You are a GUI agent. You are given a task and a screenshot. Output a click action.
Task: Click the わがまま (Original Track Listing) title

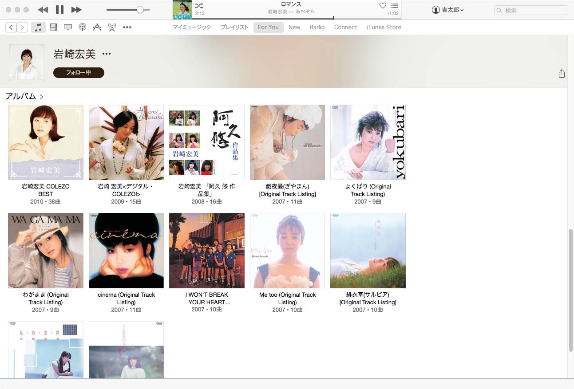(x=46, y=299)
